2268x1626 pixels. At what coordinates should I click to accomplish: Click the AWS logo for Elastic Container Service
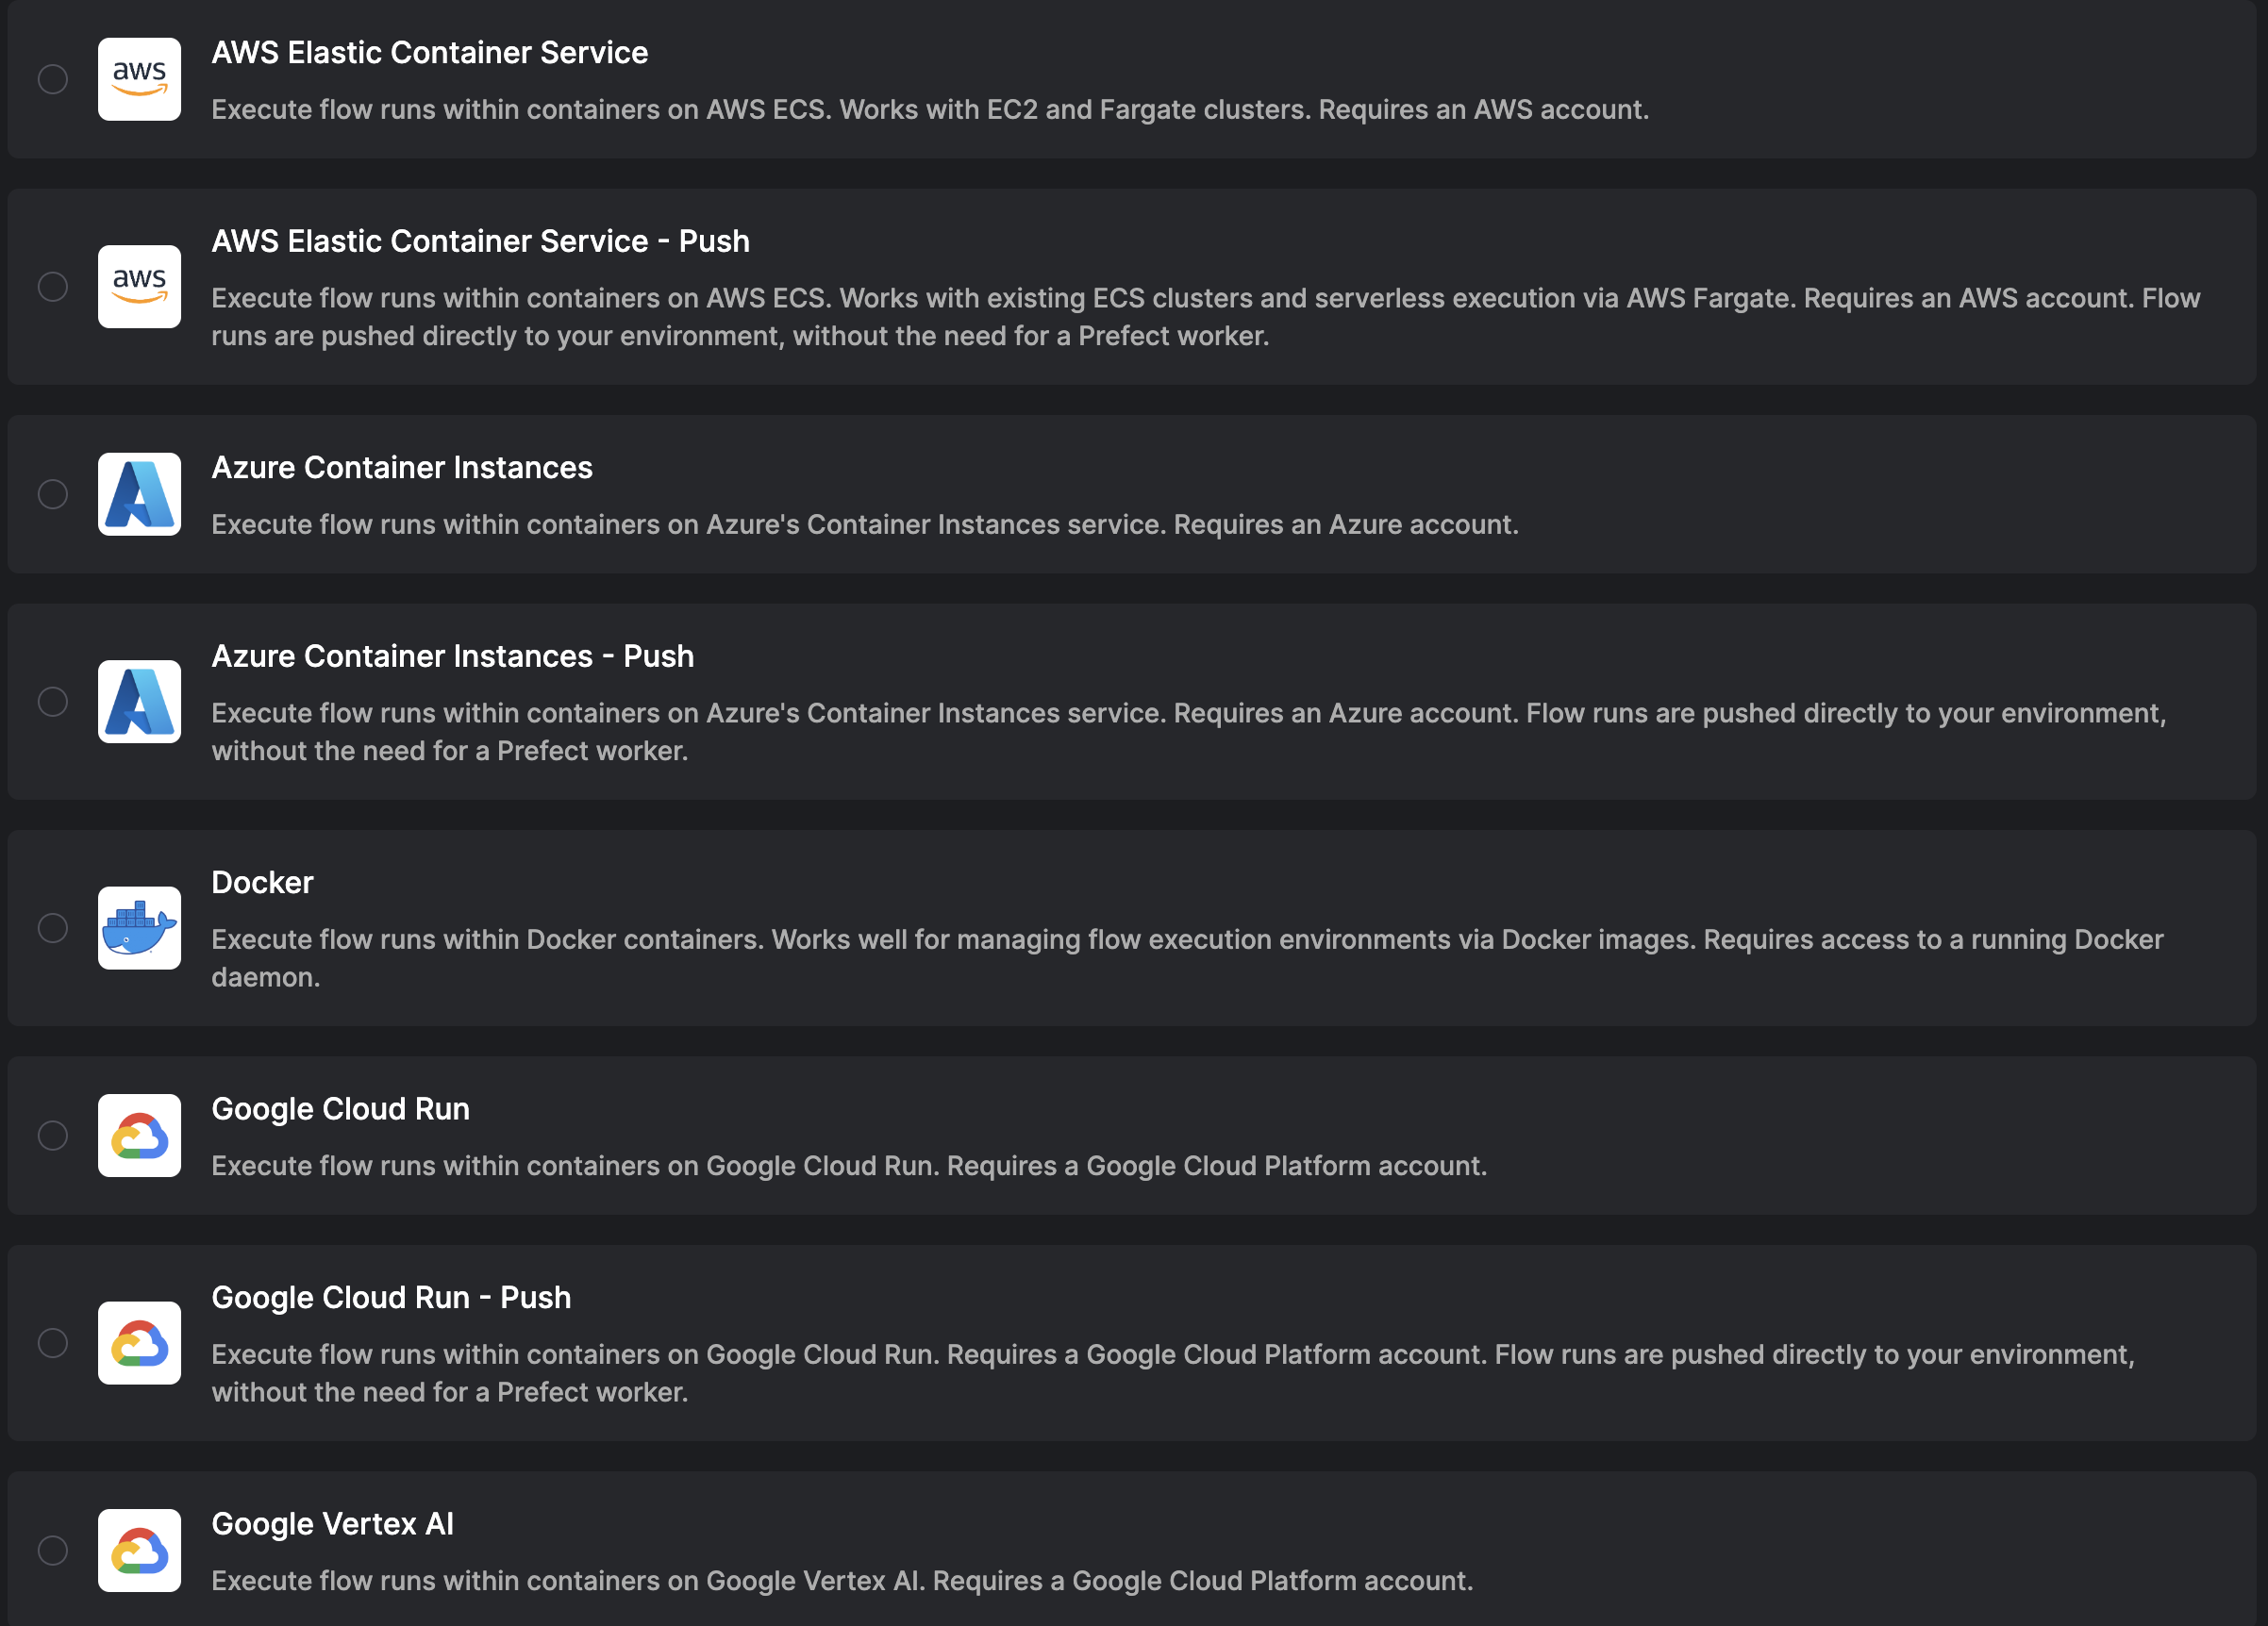click(x=139, y=79)
